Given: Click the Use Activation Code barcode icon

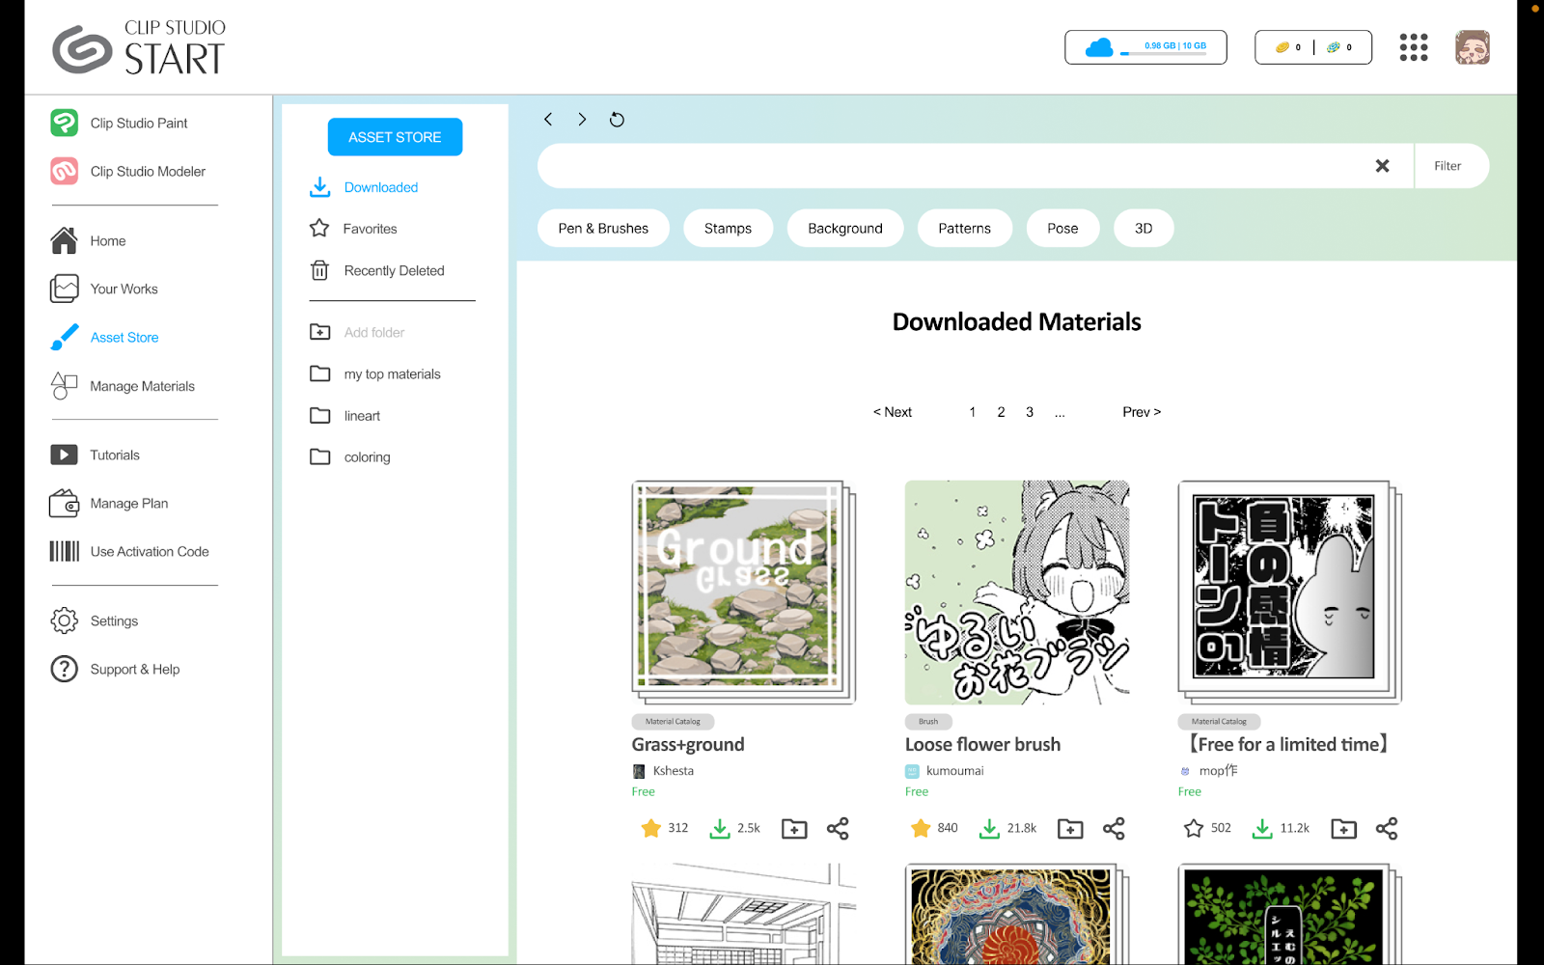Looking at the screenshot, I should 65,551.
